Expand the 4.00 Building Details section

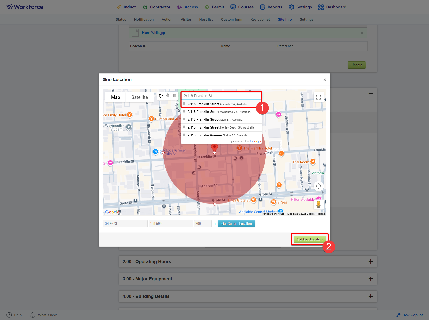(371, 296)
